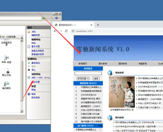Open 国际新闻 nav menu item
Viewport: 163px width, 132px height.
[x=123, y=64]
